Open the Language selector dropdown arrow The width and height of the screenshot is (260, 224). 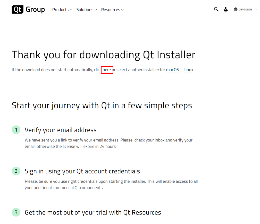click(256, 10)
